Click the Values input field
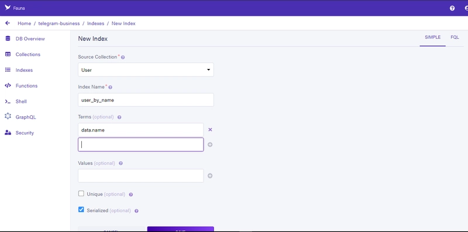 click(x=141, y=176)
